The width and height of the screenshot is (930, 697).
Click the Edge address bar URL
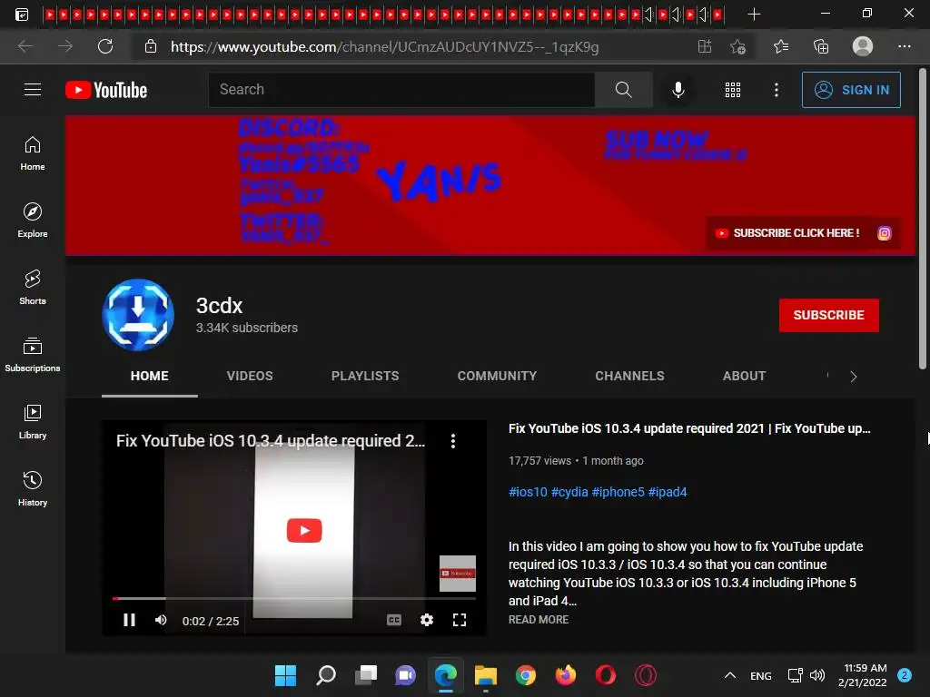384,46
